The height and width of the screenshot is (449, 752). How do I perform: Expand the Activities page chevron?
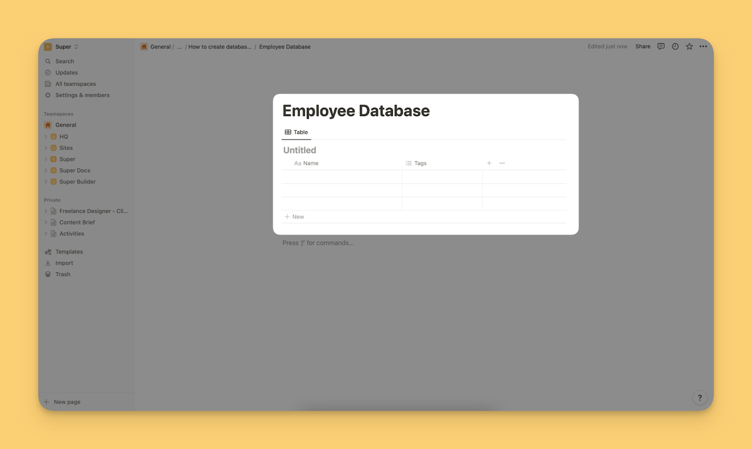point(46,234)
